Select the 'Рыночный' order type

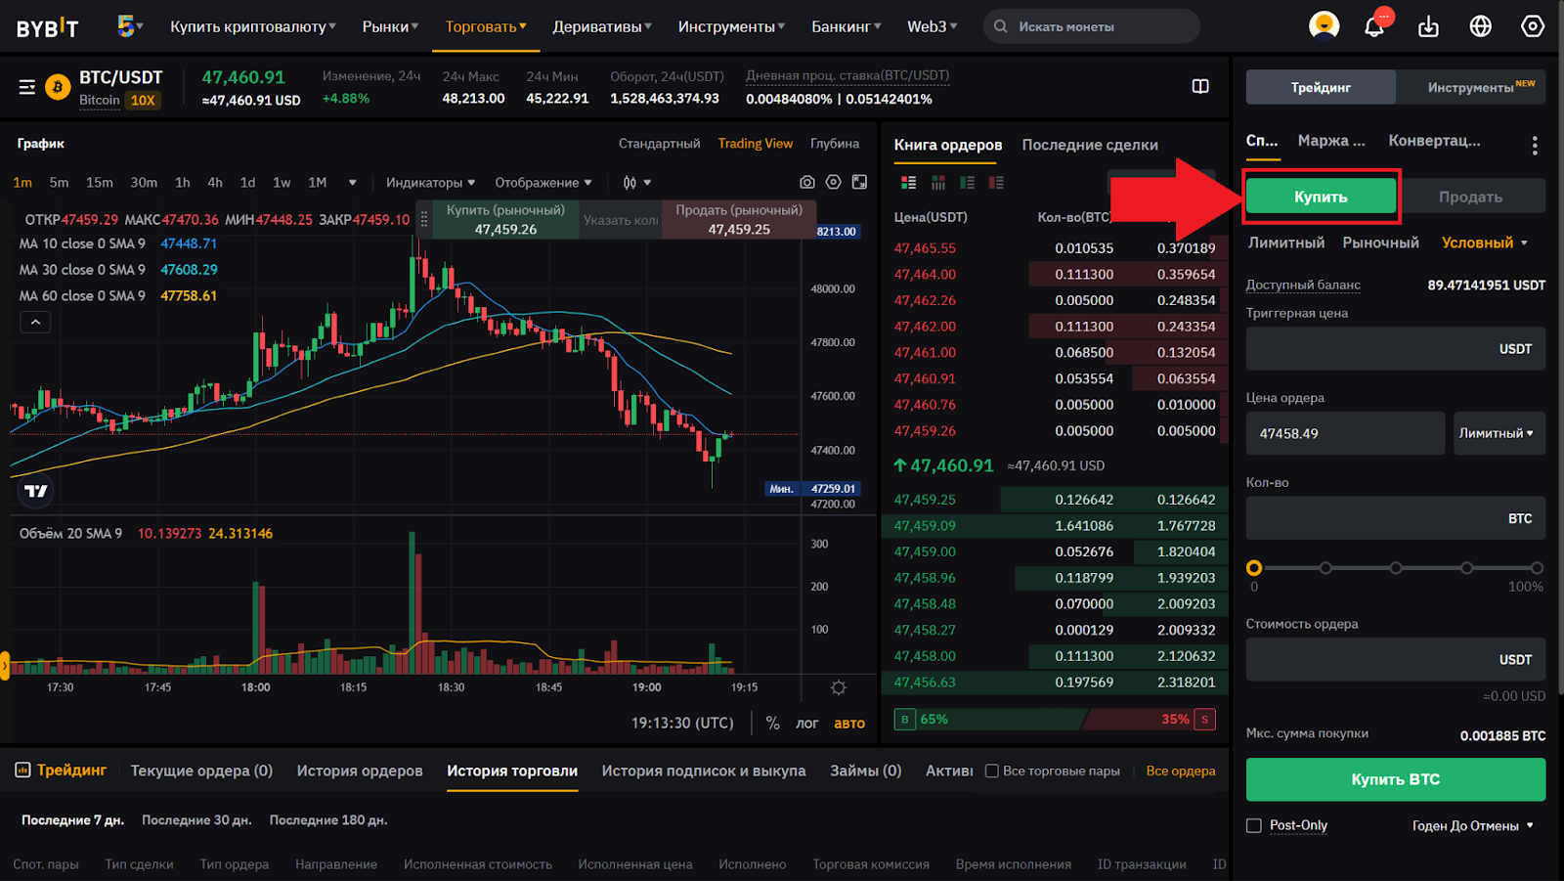(x=1380, y=242)
